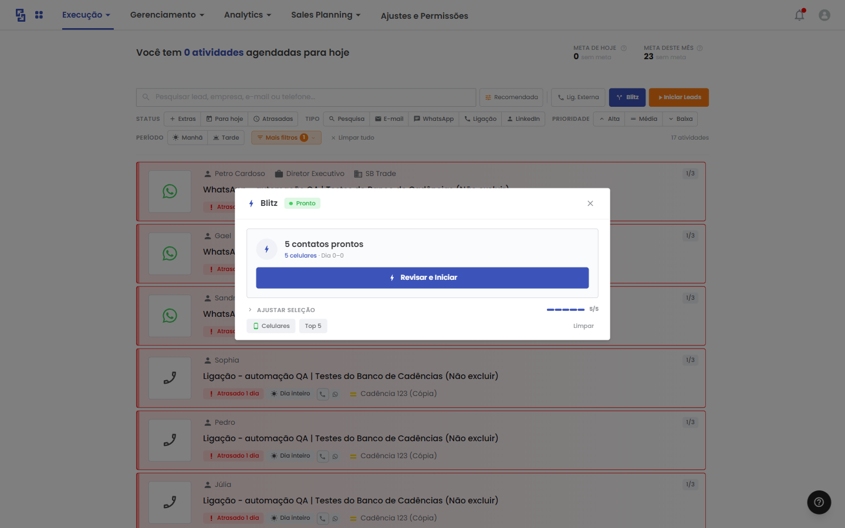This screenshot has height=528, width=845.
Task: Toggle the Extras status filter
Action: point(182,119)
